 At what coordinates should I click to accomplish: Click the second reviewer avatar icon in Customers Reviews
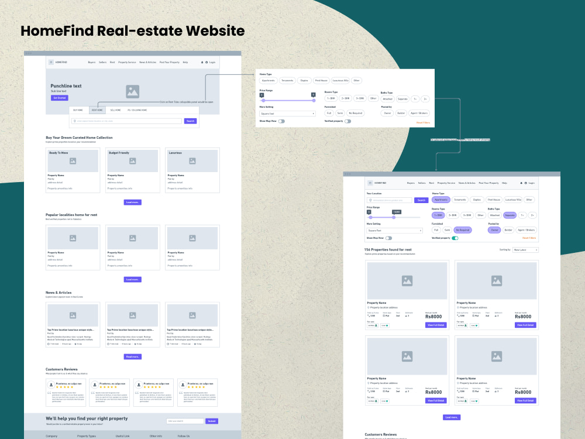[95, 385]
